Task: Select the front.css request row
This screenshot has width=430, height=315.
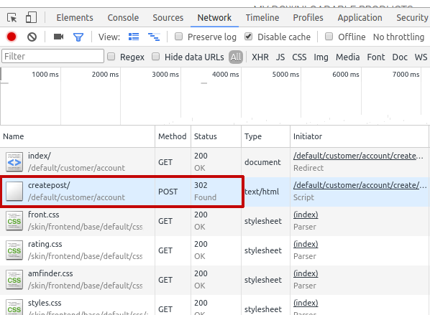Action: [x=215, y=221]
